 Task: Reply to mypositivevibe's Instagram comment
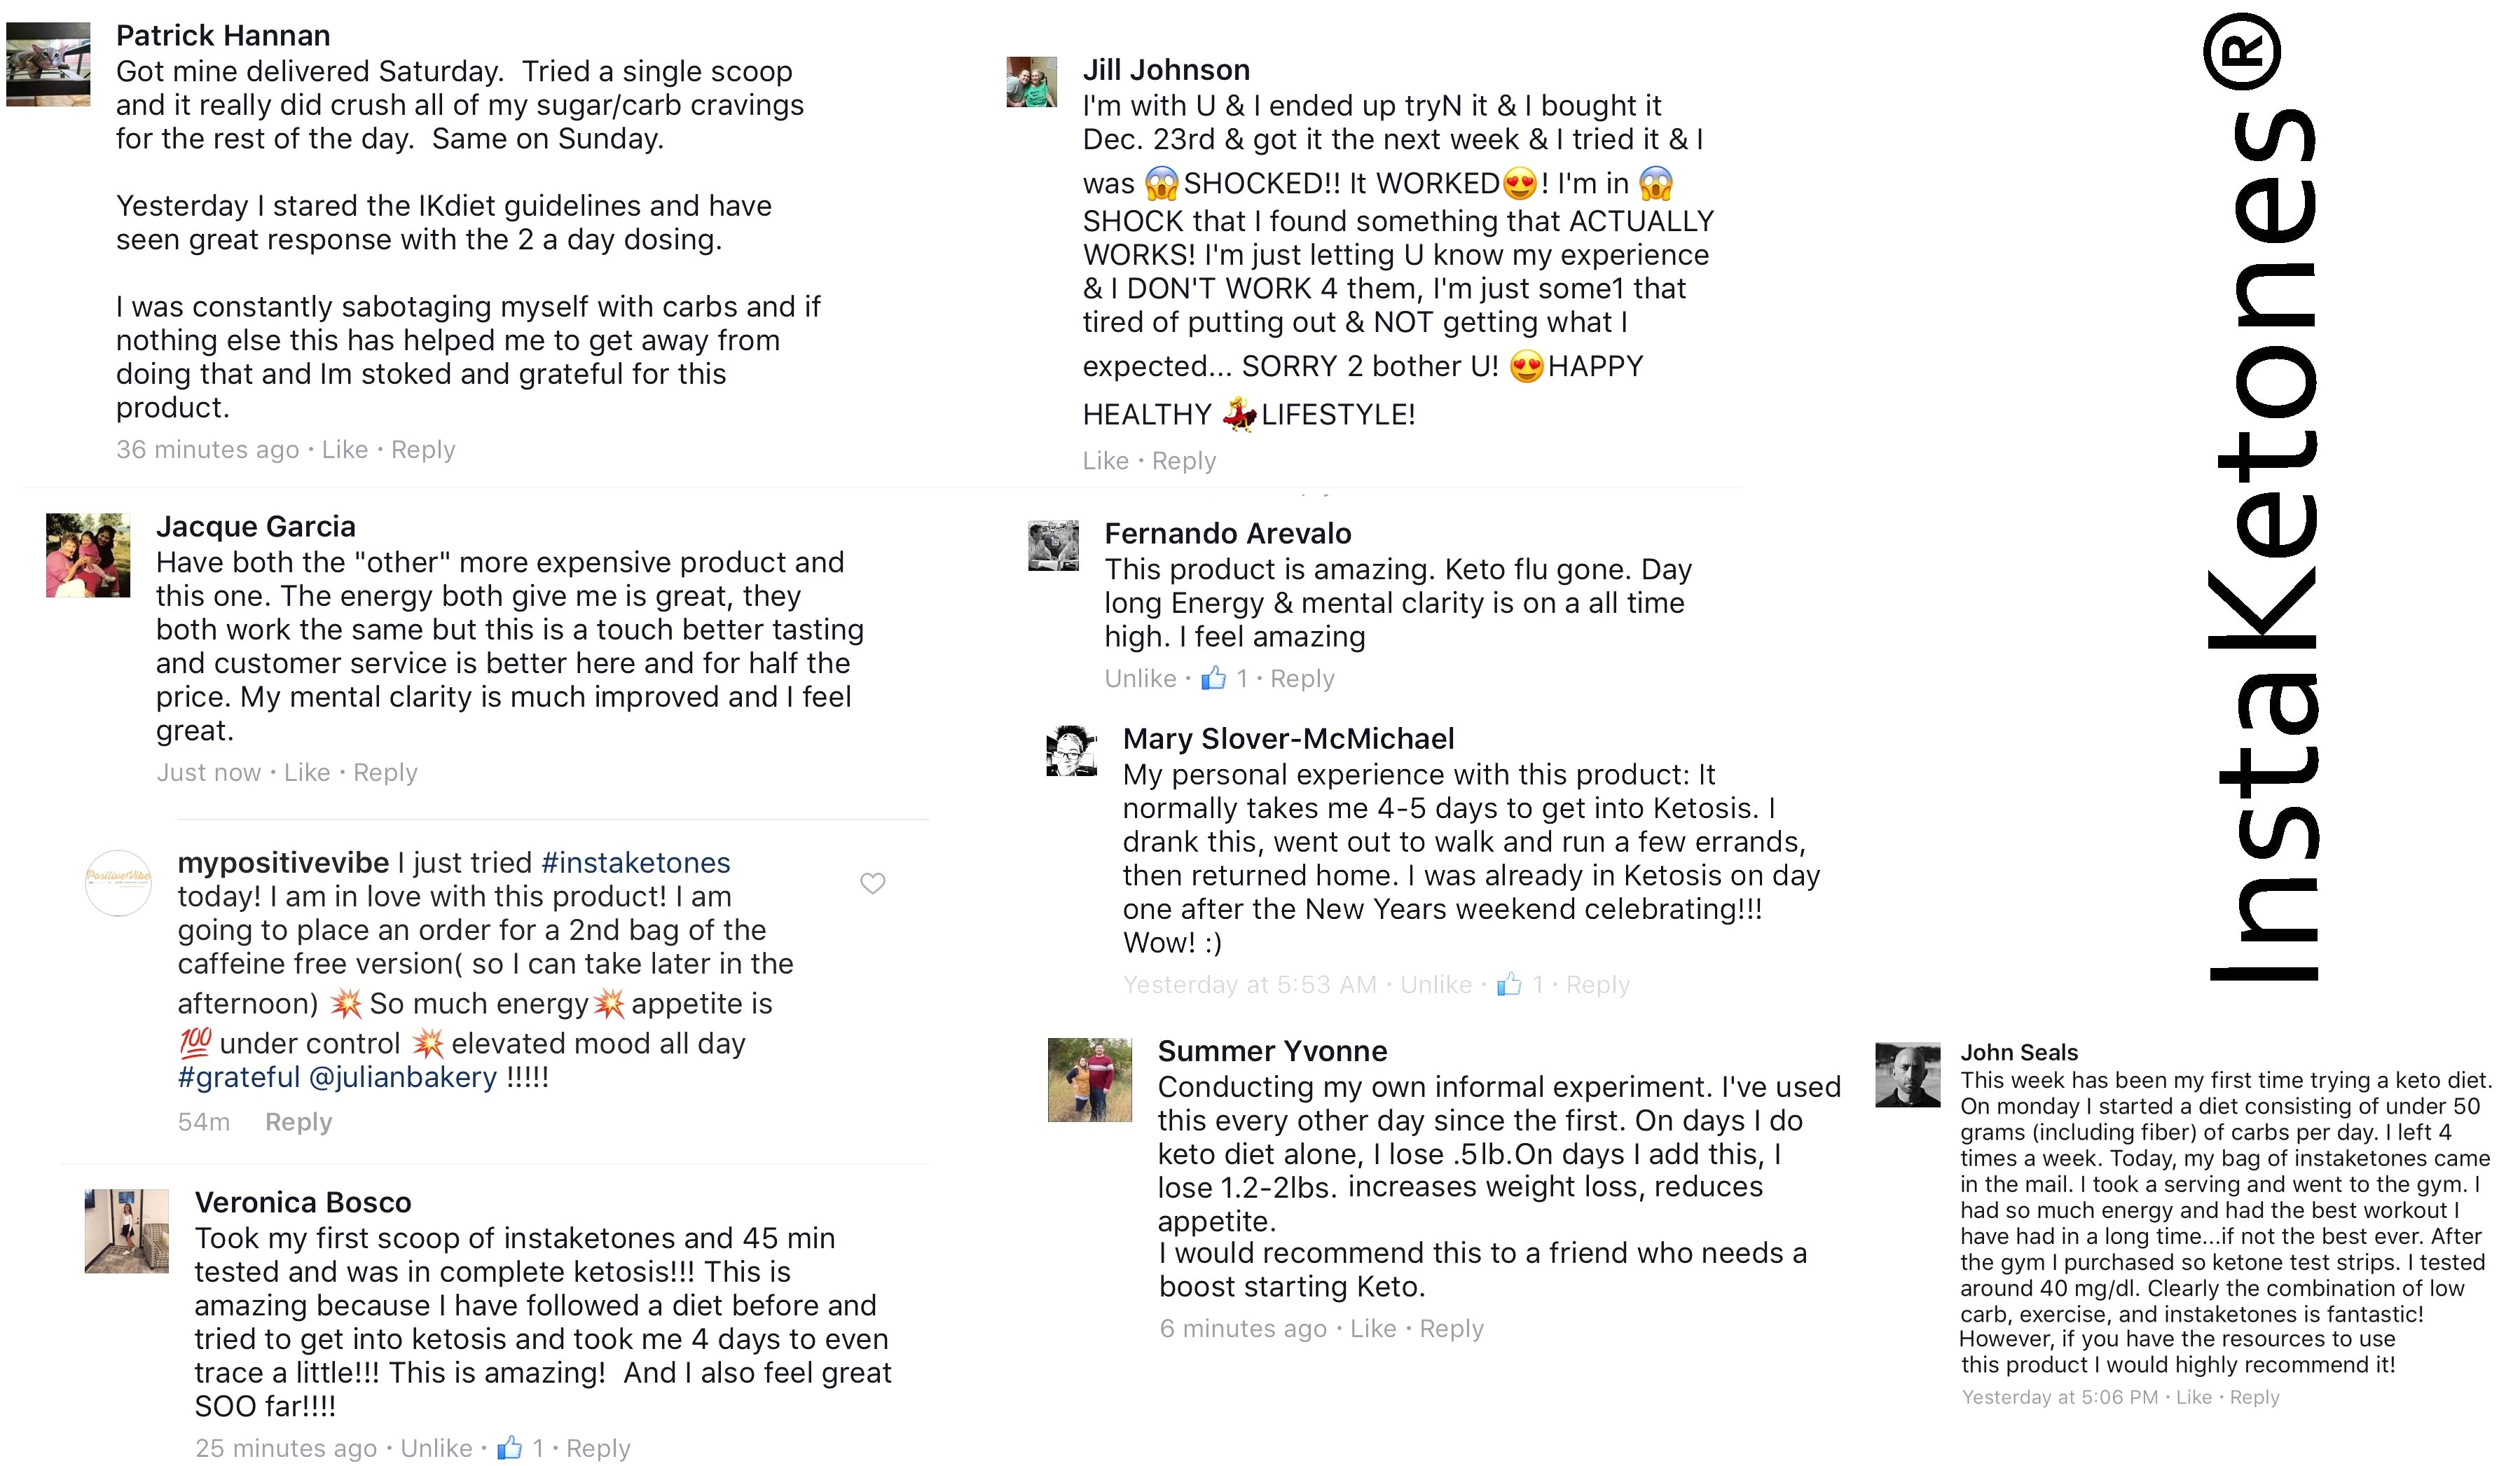298,1122
